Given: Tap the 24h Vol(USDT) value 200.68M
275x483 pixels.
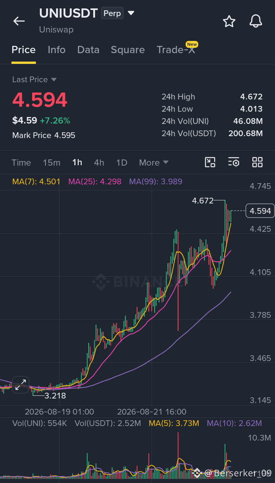Looking at the screenshot, I should (x=246, y=133).
